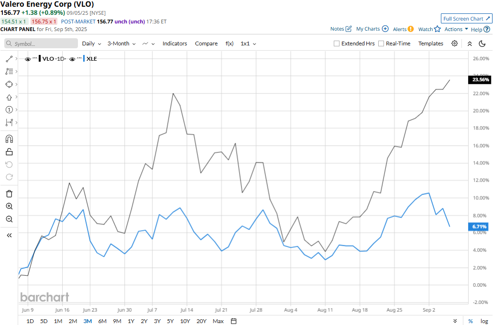Select the numbered label marker tool
Image resolution: width=493 pixels, height=325 pixels.
[9, 110]
